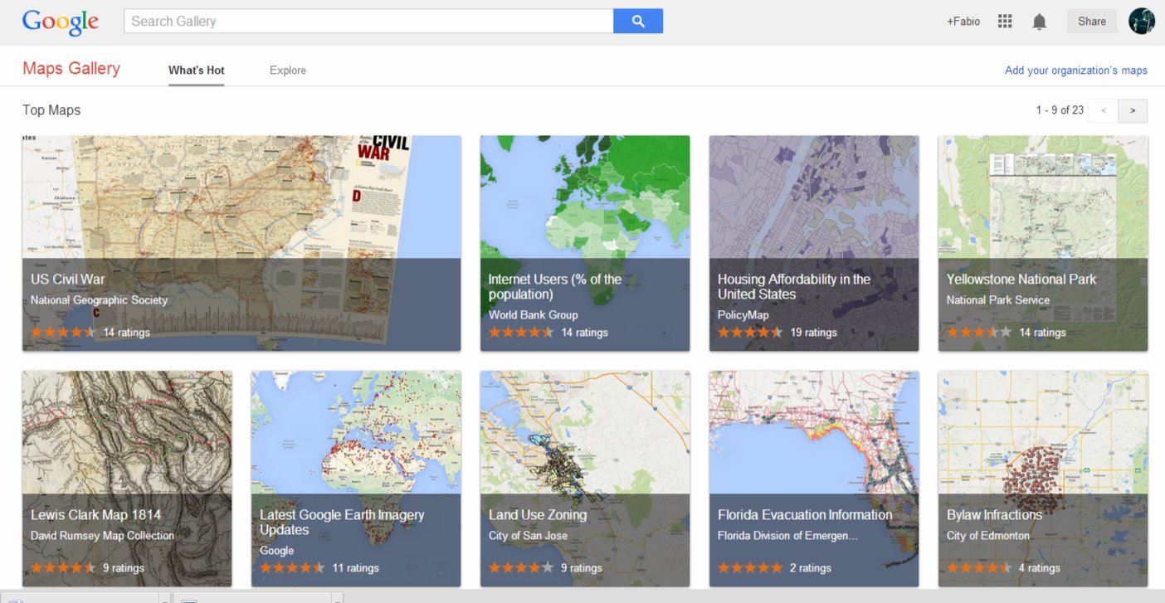Open Add your organization's maps link
Screen dimensions: 1165x603
click(1075, 71)
